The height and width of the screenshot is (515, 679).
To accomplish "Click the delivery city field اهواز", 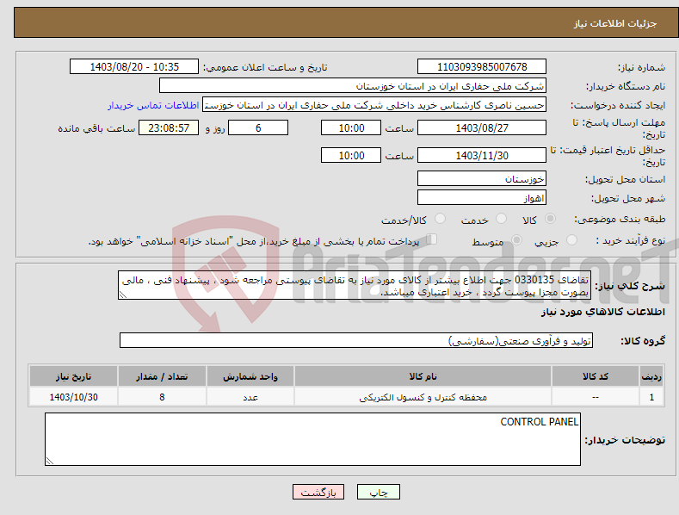I will pos(482,198).
